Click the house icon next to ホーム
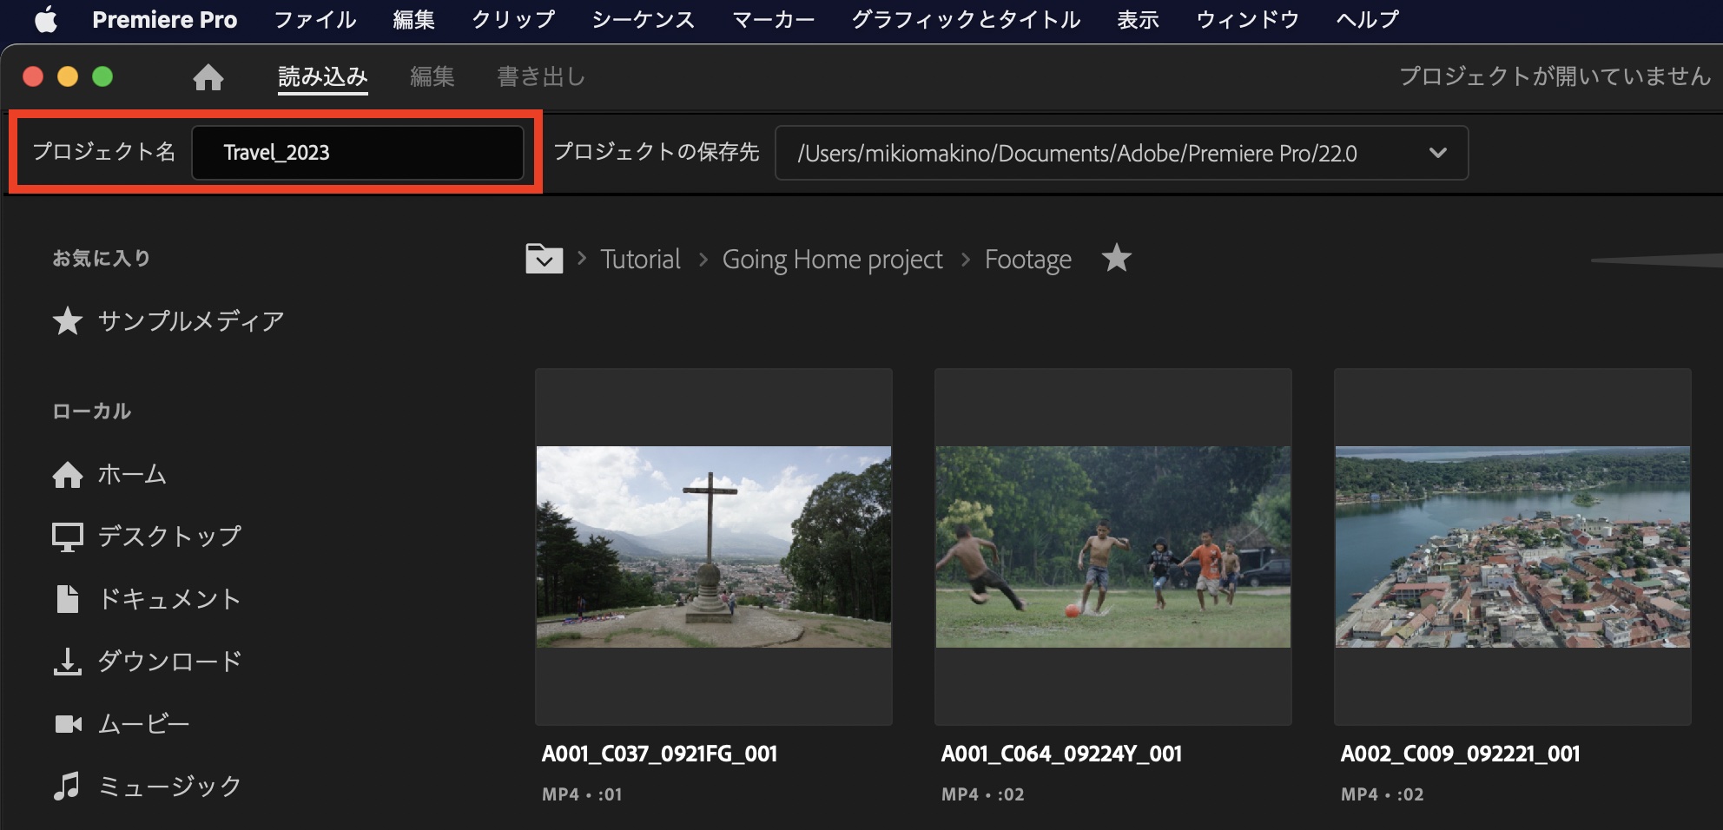The image size is (1723, 830). click(x=68, y=475)
